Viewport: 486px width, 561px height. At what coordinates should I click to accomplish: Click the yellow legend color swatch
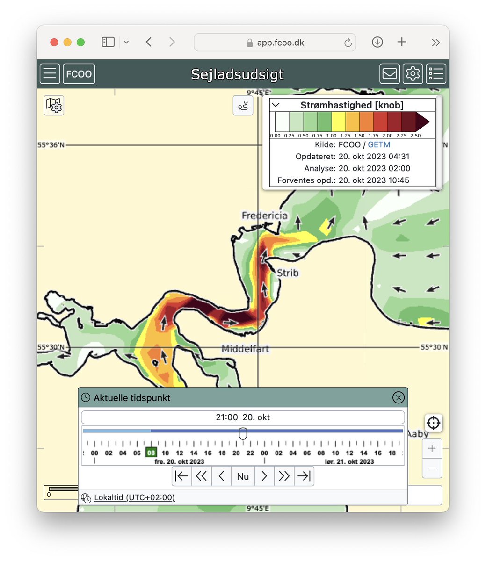click(x=339, y=122)
